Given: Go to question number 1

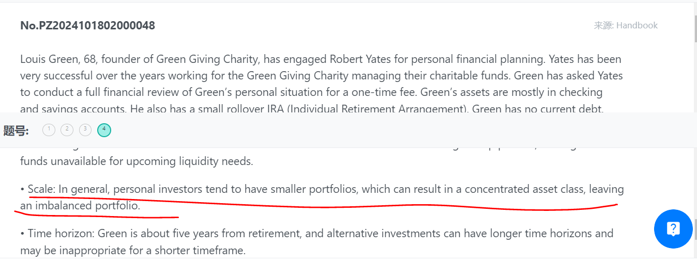Looking at the screenshot, I should (x=49, y=130).
